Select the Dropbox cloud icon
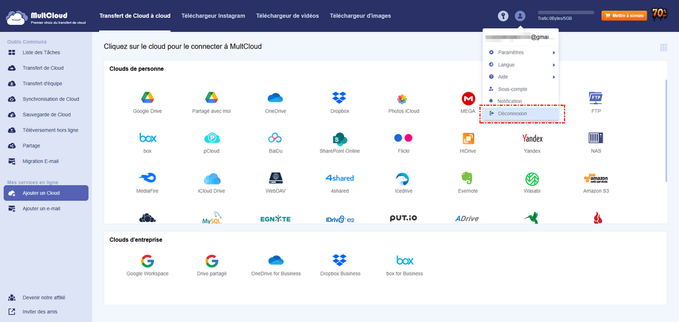The image size is (679, 322). coord(339,98)
